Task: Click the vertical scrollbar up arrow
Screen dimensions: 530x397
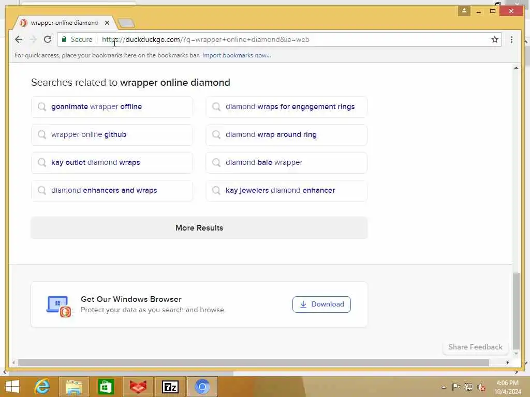Action: click(x=516, y=68)
